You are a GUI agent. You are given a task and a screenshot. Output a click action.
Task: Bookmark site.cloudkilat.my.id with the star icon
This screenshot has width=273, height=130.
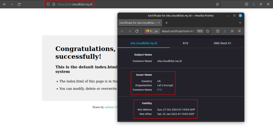[x=217, y=4]
